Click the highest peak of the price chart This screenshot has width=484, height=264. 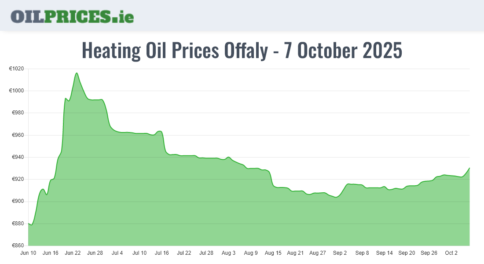click(77, 73)
